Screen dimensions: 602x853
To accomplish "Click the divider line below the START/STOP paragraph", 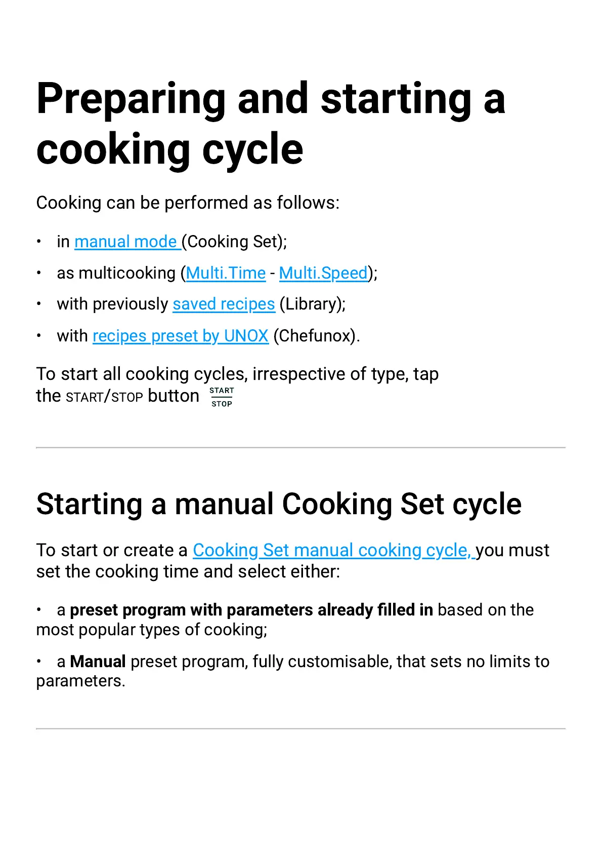I will [300, 448].
